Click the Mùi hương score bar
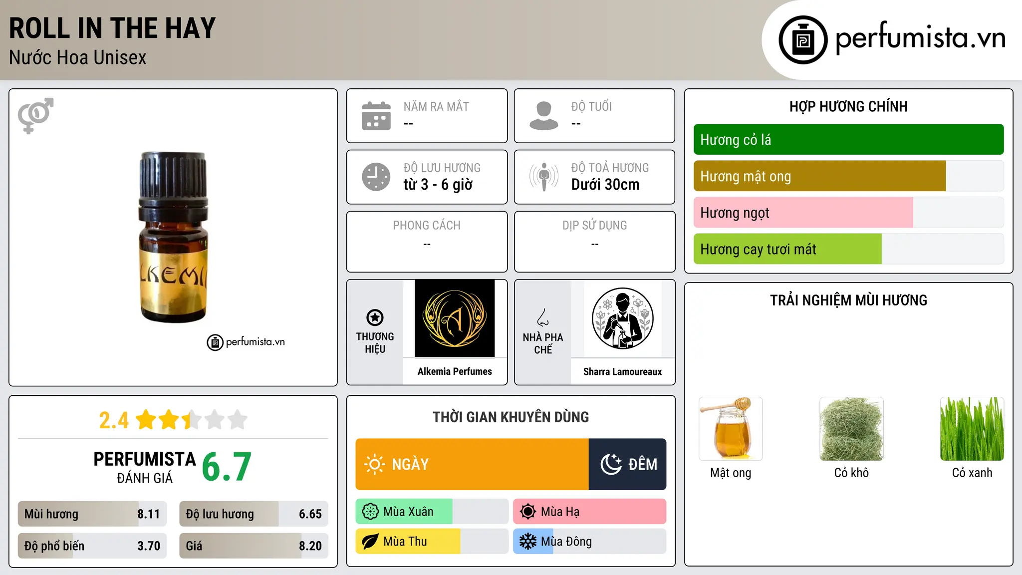This screenshot has height=575, width=1022. pos(92,514)
